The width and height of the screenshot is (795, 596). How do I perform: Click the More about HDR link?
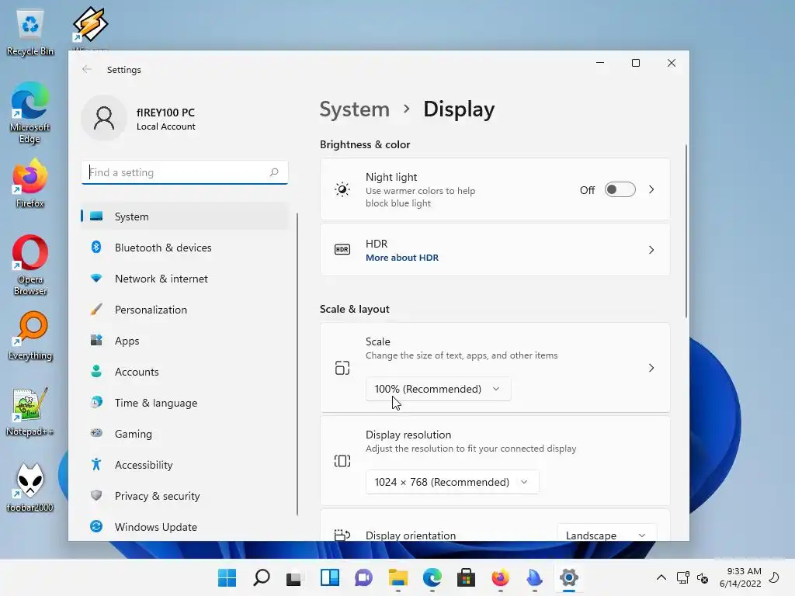tap(402, 258)
